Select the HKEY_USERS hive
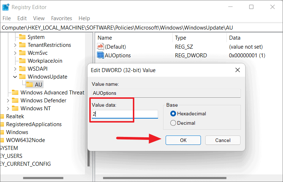Image resolution: width=283 pixels, height=182 pixels. pyautogui.click(x=11, y=156)
